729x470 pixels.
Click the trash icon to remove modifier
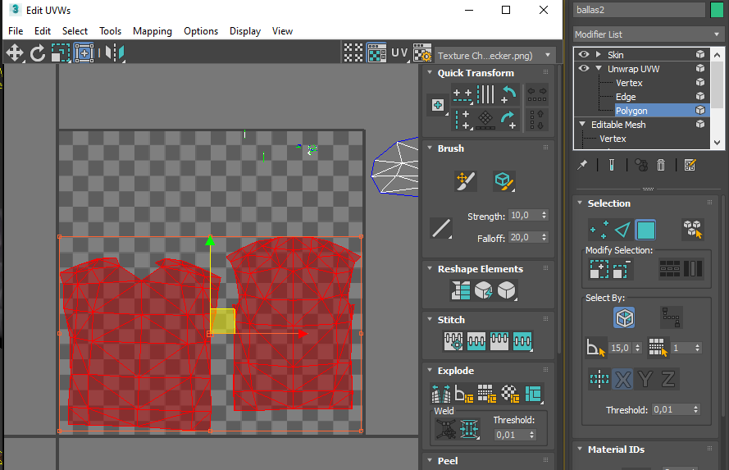tap(661, 165)
